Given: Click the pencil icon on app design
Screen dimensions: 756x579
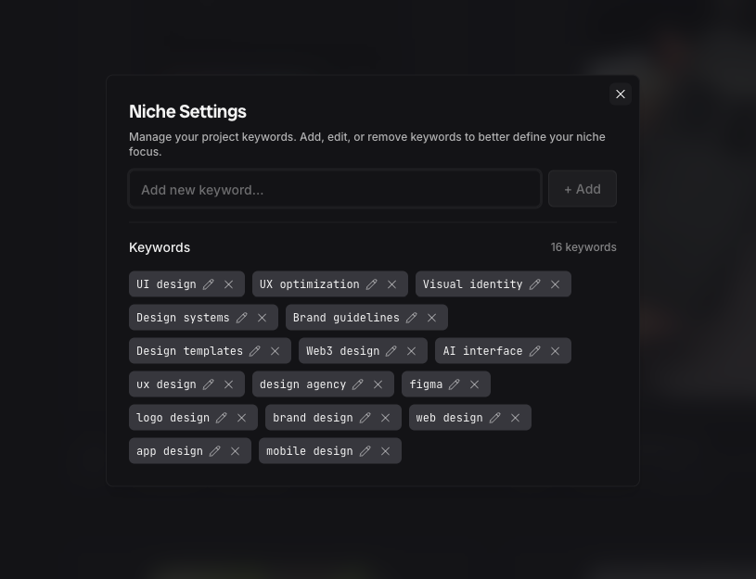Looking at the screenshot, I should tap(215, 451).
